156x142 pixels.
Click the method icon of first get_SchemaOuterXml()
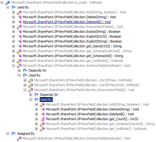[x=19, y=51]
